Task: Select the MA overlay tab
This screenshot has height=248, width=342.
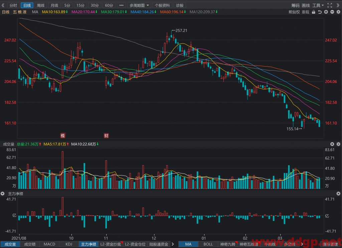Action: (188, 244)
